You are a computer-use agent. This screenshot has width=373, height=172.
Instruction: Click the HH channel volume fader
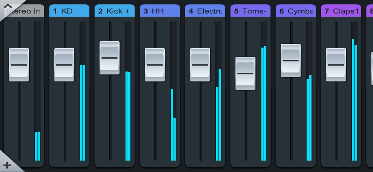(155, 65)
